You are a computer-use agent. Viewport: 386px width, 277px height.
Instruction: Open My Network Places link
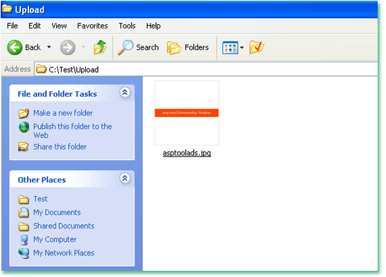[64, 253]
